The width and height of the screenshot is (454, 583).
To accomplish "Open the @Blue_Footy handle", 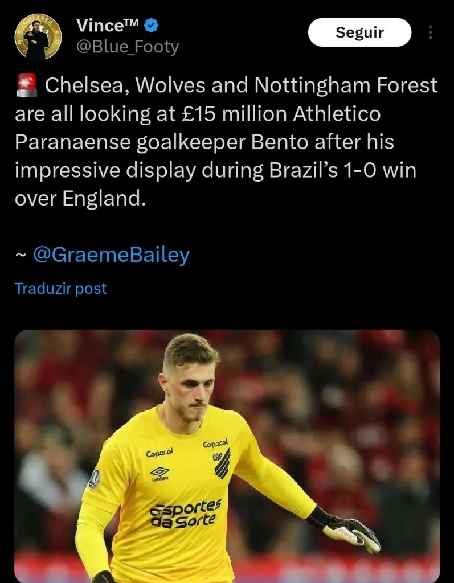I will (128, 46).
